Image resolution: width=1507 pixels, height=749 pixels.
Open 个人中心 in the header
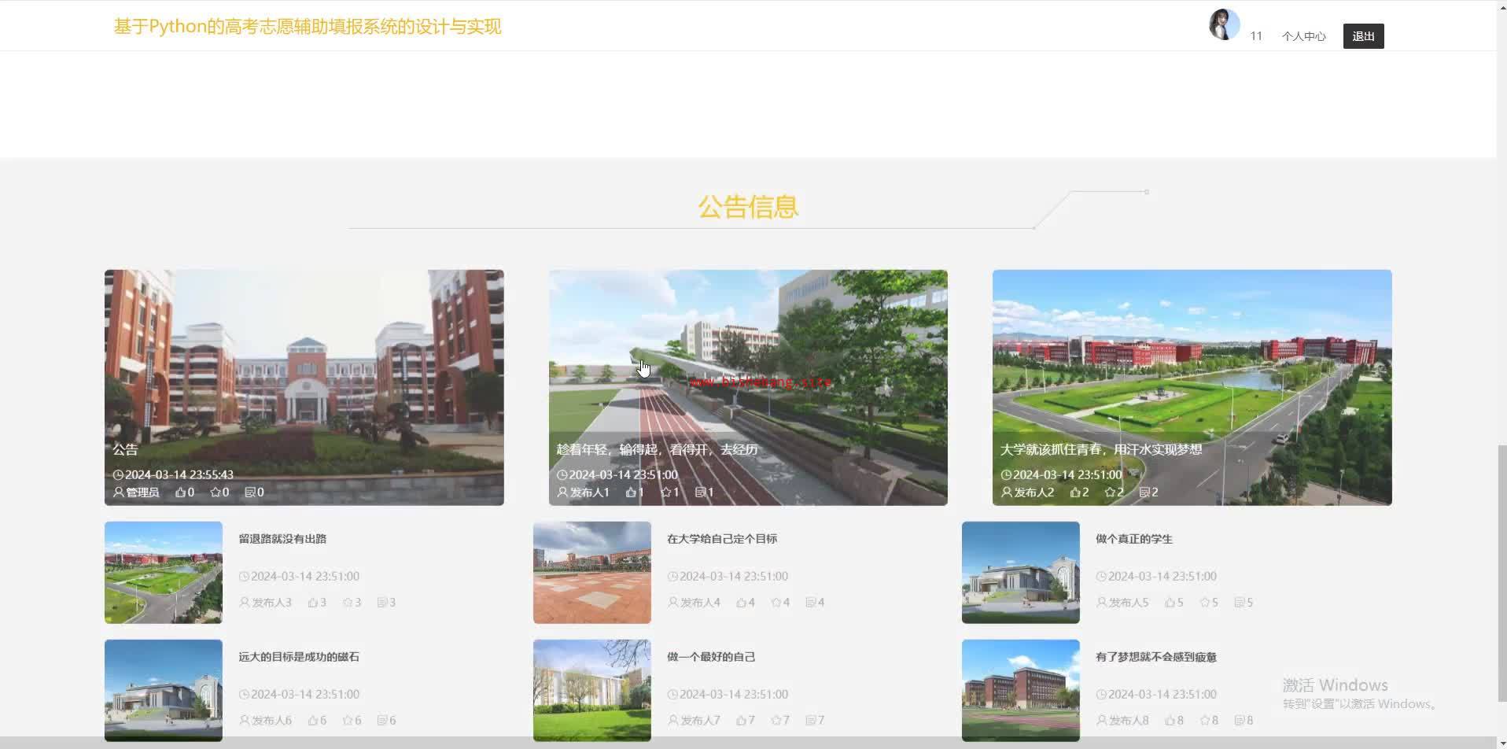[x=1303, y=36]
